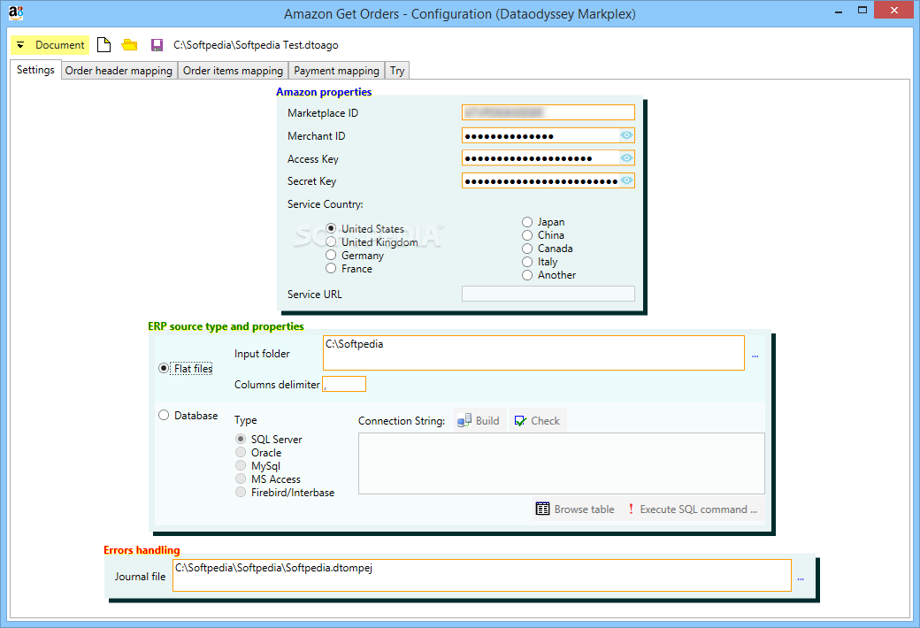Click the Open folder icon in toolbar
920x628 pixels.
129,44
